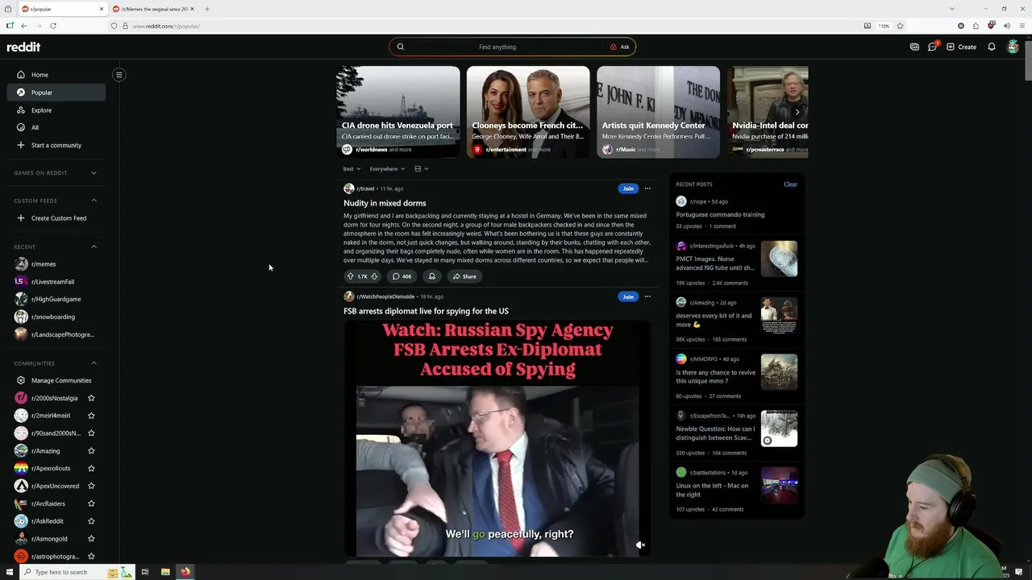The width and height of the screenshot is (1032, 580).
Task: Unmute the FSB arrest video
Action: 640,545
